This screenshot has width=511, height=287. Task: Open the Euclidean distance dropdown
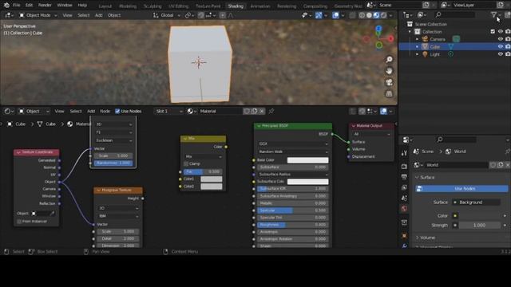(113, 140)
